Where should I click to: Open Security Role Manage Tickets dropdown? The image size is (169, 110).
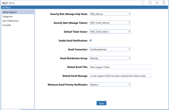[x=110, y=23]
